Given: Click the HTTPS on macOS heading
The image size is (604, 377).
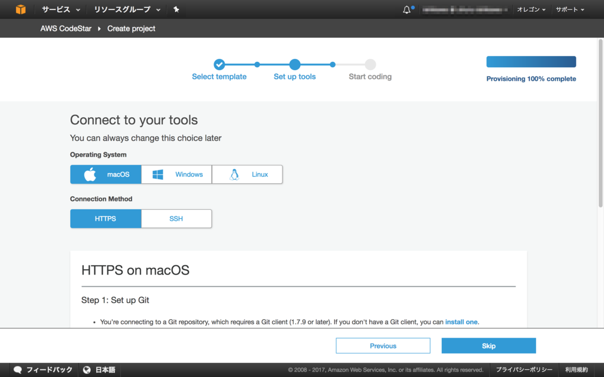Looking at the screenshot, I should click(x=135, y=270).
